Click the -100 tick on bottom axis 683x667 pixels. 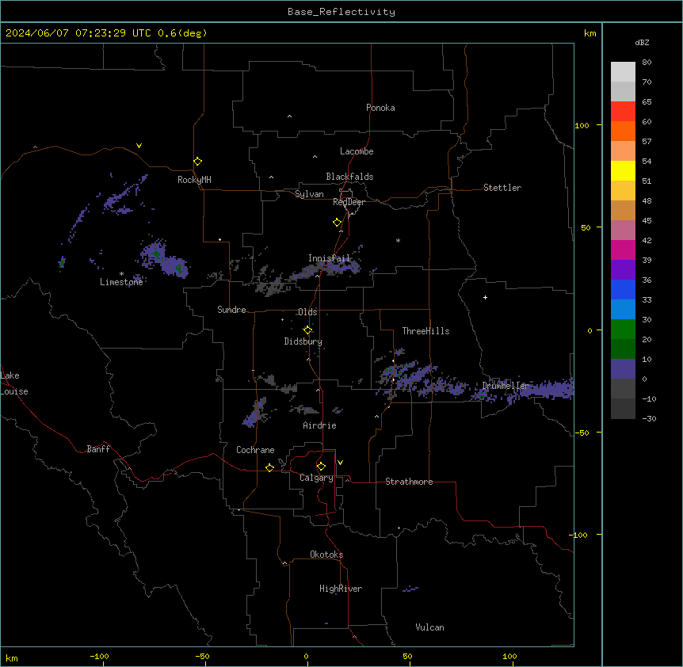click(99, 656)
